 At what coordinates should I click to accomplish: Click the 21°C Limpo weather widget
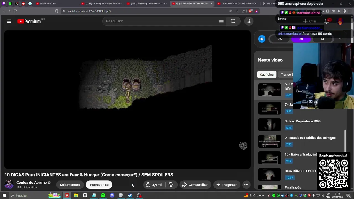(x=254, y=195)
